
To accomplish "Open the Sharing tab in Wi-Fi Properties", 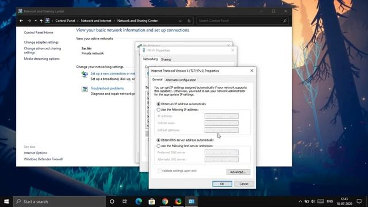I will (x=166, y=60).
